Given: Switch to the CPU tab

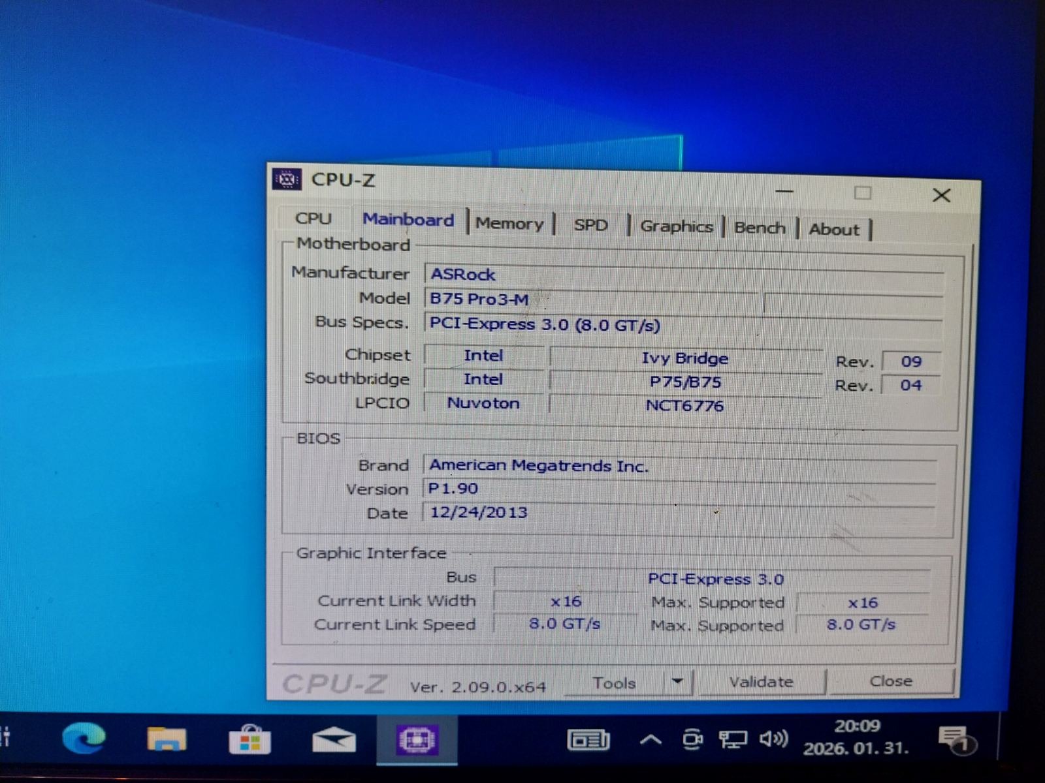Looking at the screenshot, I should pos(313,219).
